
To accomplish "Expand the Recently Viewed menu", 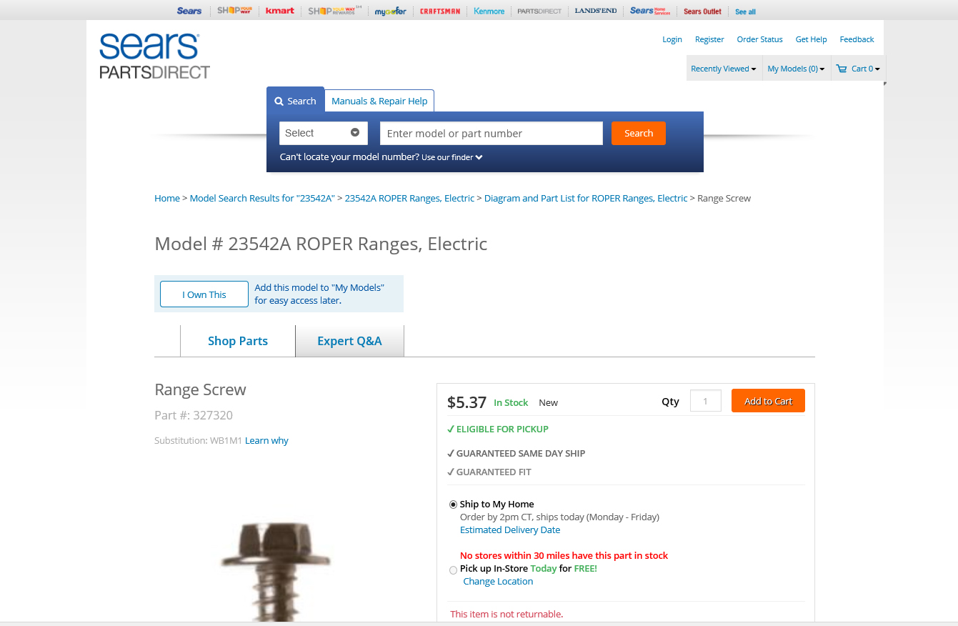I will [x=724, y=69].
